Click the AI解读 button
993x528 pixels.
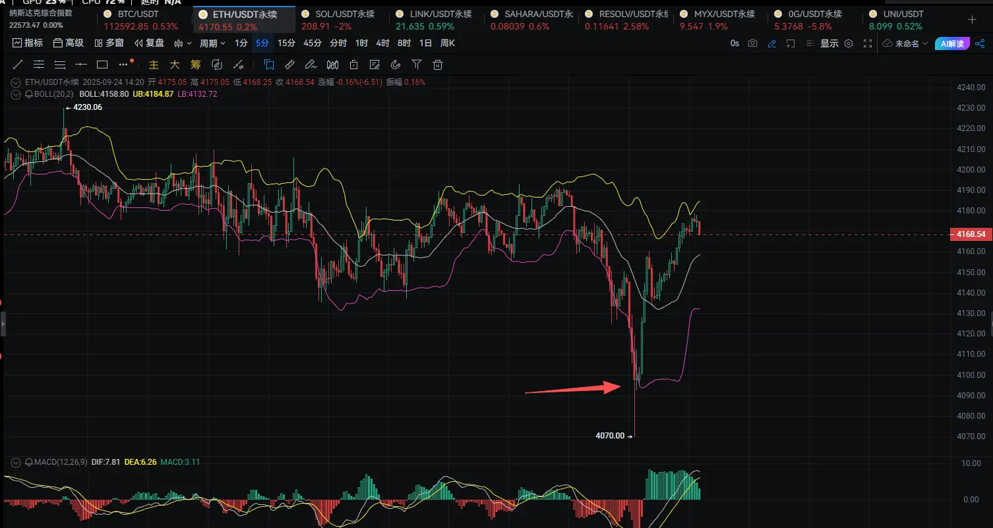(x=951, y=43)
